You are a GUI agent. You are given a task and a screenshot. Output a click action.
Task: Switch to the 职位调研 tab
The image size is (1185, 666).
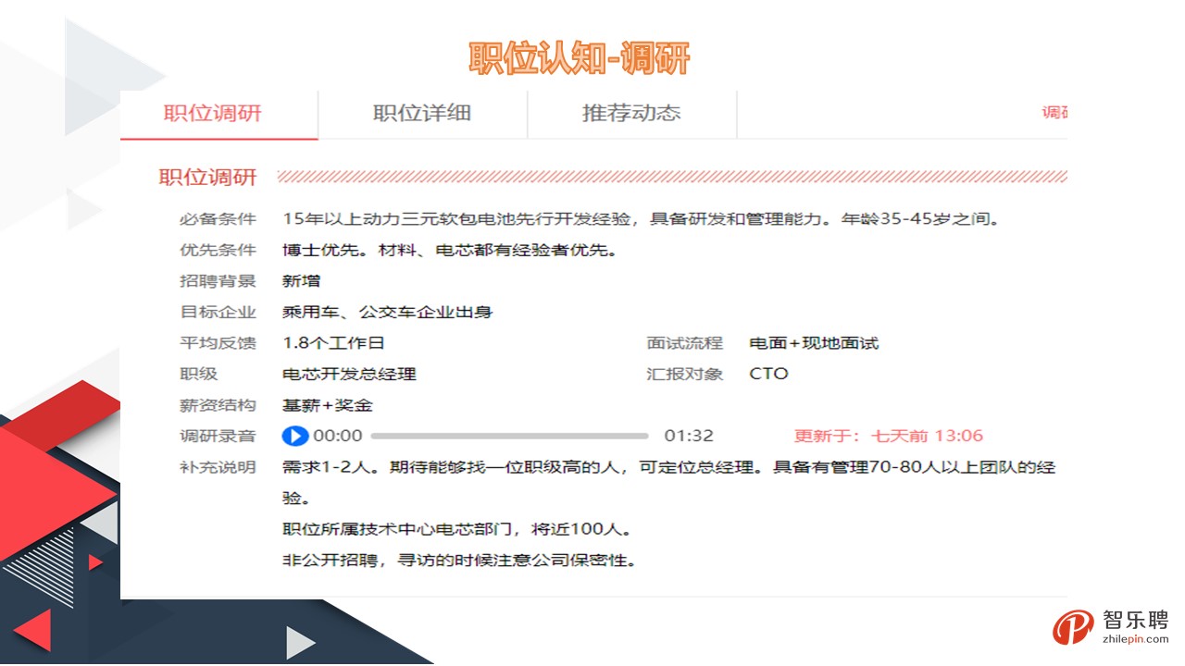click(x=219, y=114)
